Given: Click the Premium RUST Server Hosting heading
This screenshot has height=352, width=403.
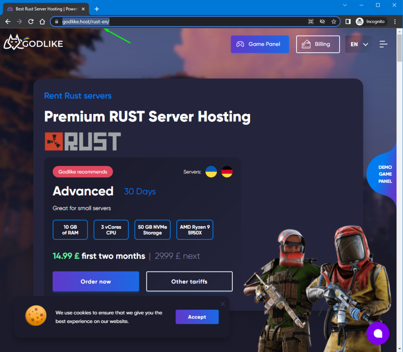Looking at the screenshot, I should coord(147,117).
